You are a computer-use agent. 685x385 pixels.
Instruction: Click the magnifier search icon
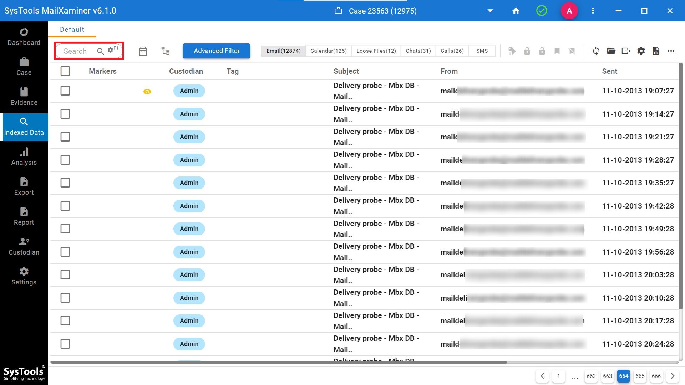[x=100, y=51]
